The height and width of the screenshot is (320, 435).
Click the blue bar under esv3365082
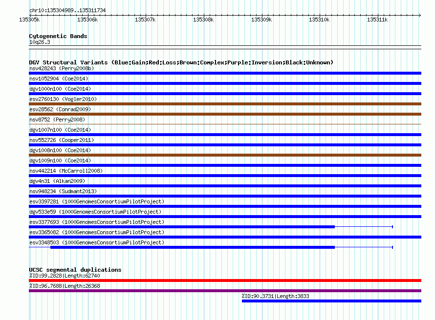(x=225, y=237)
